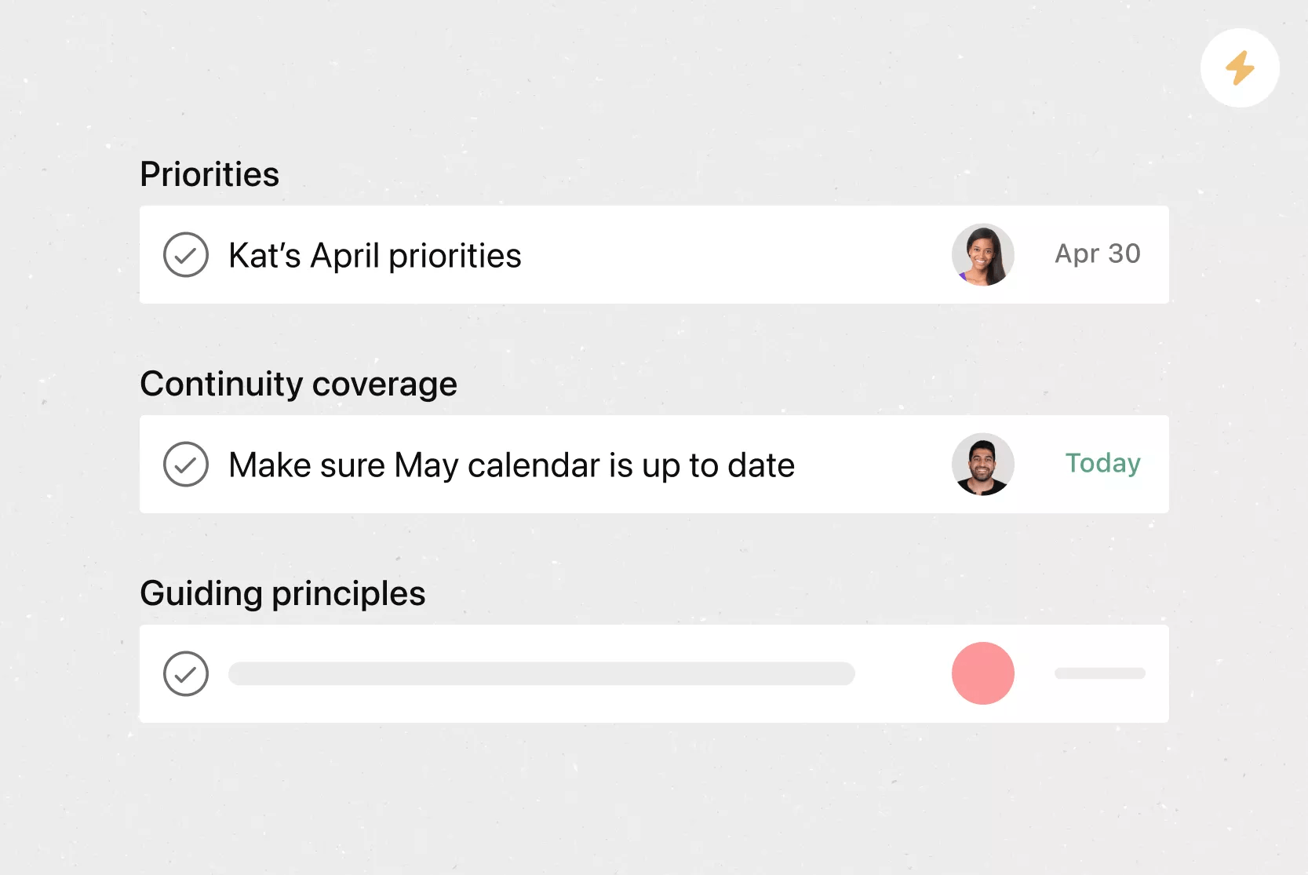The image size is (1308, 875).
Task: Mark Kat's April priorities complete
Action: tap(186, 255)
